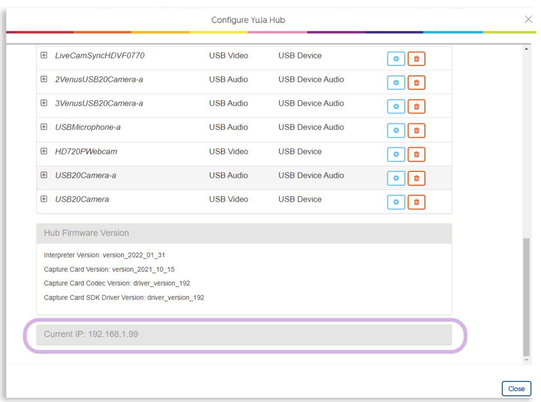Delete the 3VenusUSB20Camera-a device
This screenshot has width=541, height=402.
tap(416, 107)
